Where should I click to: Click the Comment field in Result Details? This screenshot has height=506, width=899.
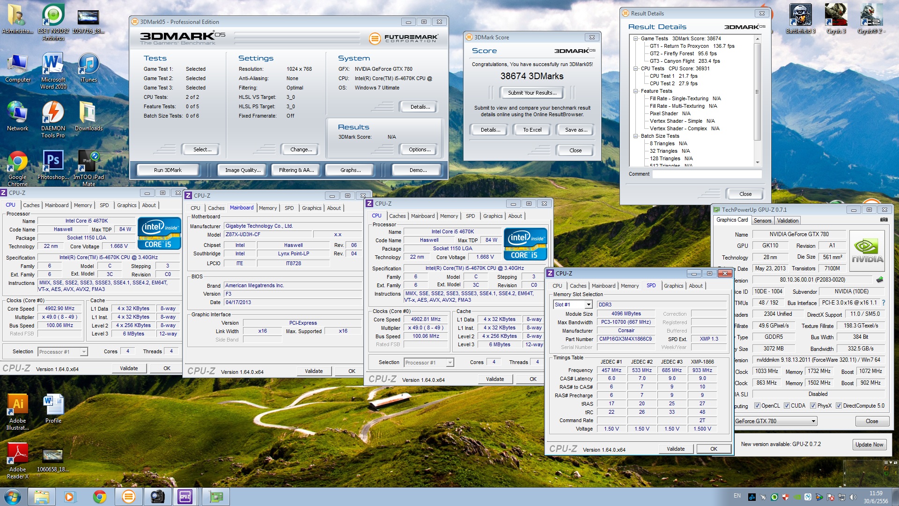coord(707,174)
